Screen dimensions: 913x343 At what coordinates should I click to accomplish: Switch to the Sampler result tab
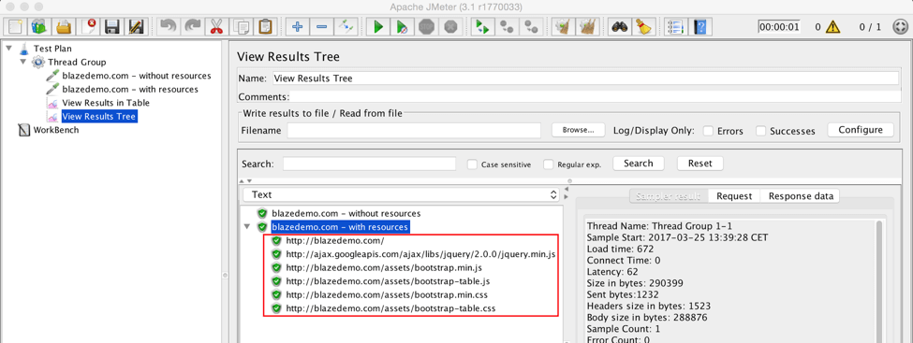(x=669, y=196)
